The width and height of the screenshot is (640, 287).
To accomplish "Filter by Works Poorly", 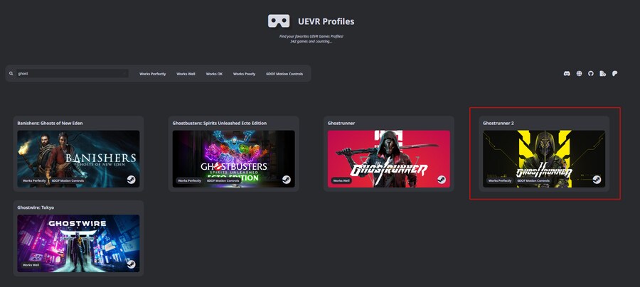I will pos(244,74).
